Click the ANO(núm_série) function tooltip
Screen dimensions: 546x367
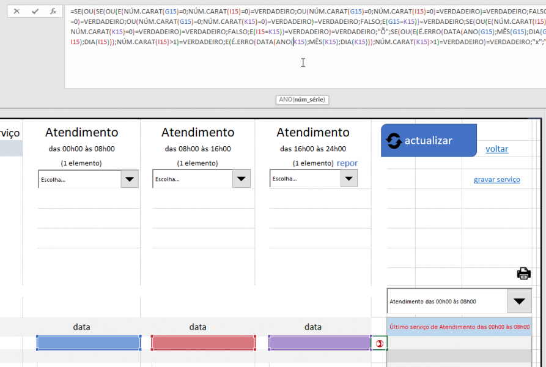(x=302, y=100)
